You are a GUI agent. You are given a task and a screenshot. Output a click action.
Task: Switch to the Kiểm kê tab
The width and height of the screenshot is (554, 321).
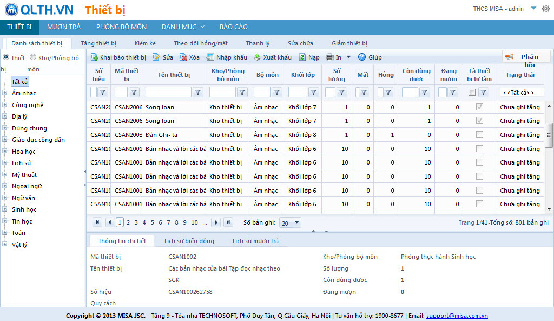pos(144,43)
